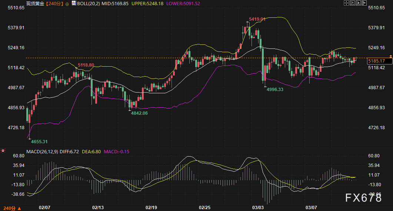Image resolution: width=393 pixels, height=211 pixels.
Task: Select the MACD(26,12,9) indicator label
Action: (x=42, y=152)
